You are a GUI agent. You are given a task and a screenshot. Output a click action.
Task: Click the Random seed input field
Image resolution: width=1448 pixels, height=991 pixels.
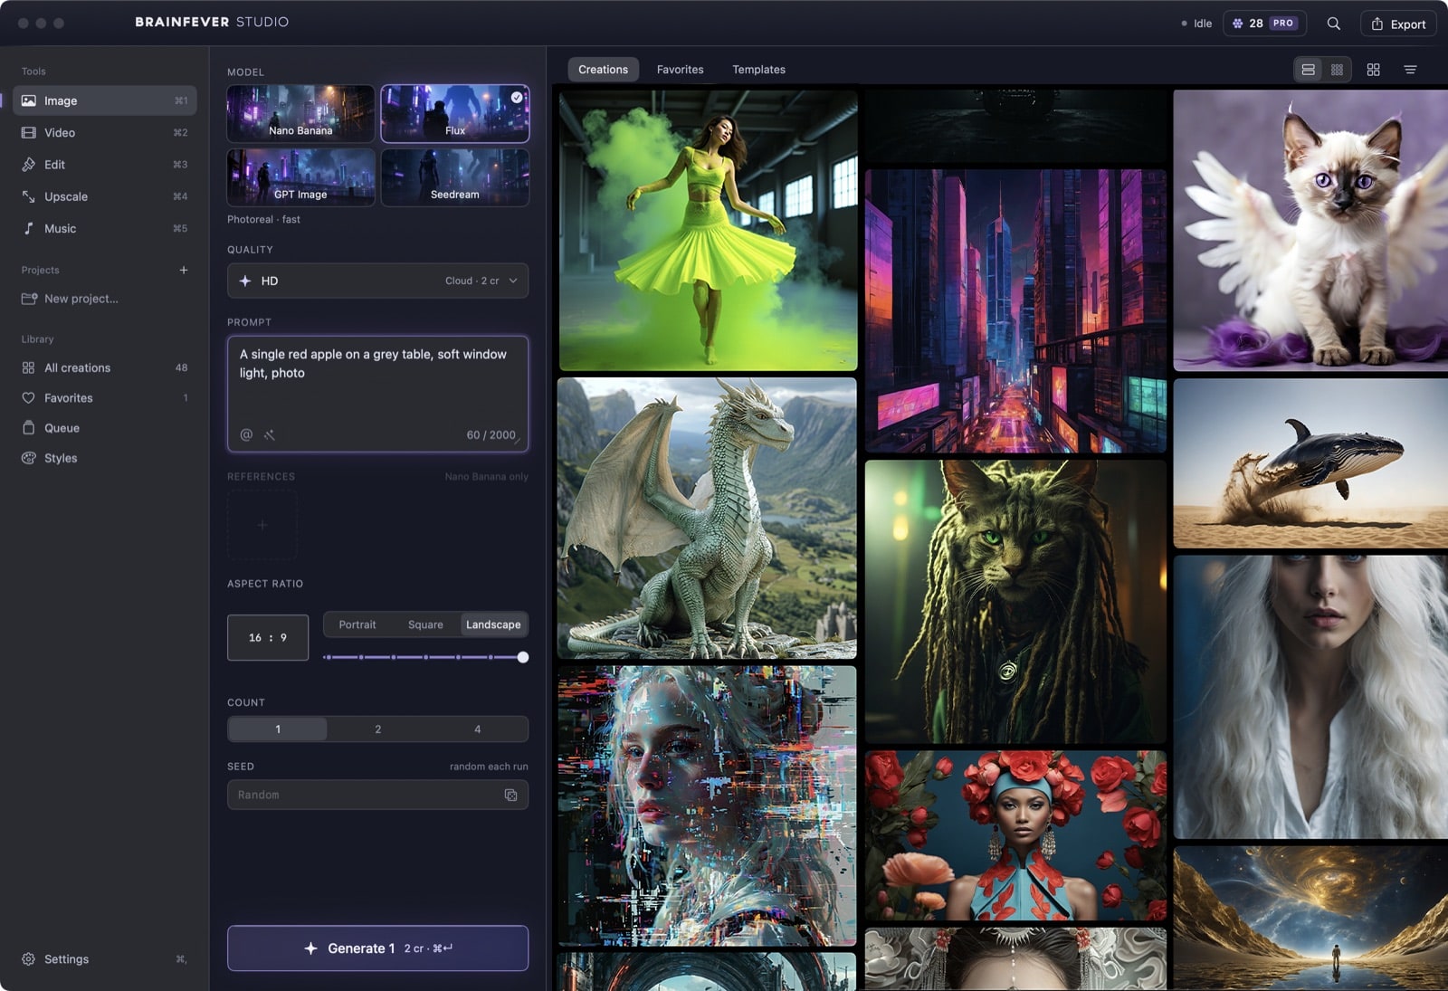pyautogui.click(x=377, y=795)
